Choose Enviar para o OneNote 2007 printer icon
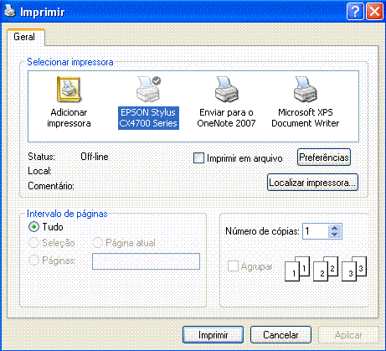386x351 pixels. (x=226, y=90)
